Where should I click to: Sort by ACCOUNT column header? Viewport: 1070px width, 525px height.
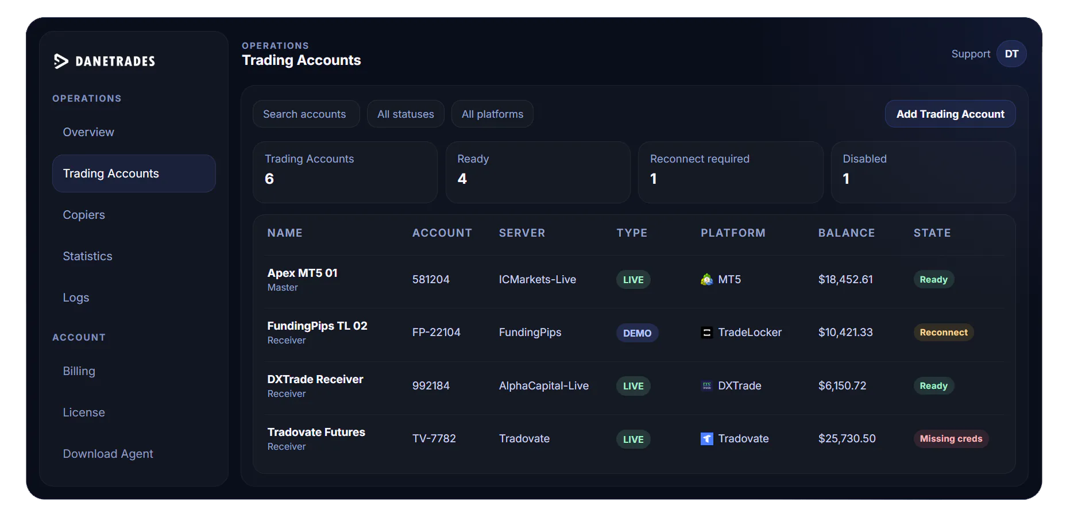click(x=442, y=233)
